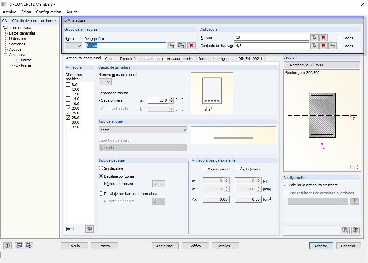Open the Configuración menu

[x=49, y=12]
